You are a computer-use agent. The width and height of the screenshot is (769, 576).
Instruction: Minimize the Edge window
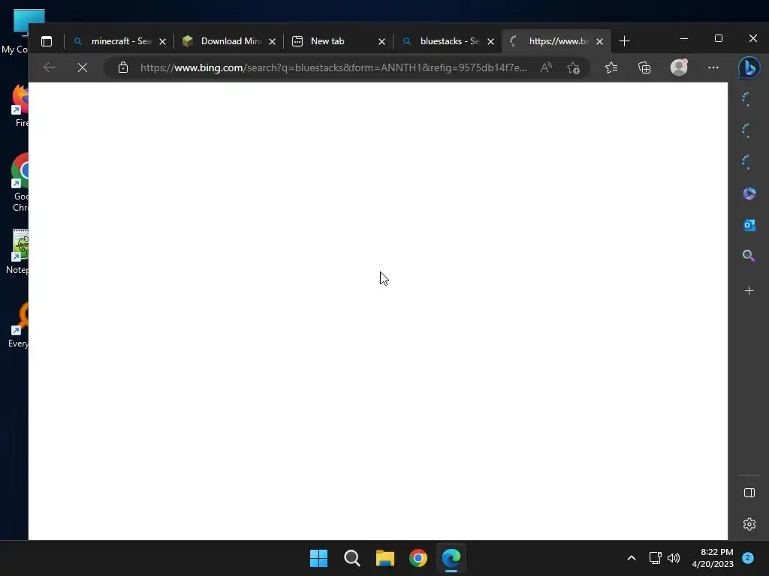tap(684, 39)
